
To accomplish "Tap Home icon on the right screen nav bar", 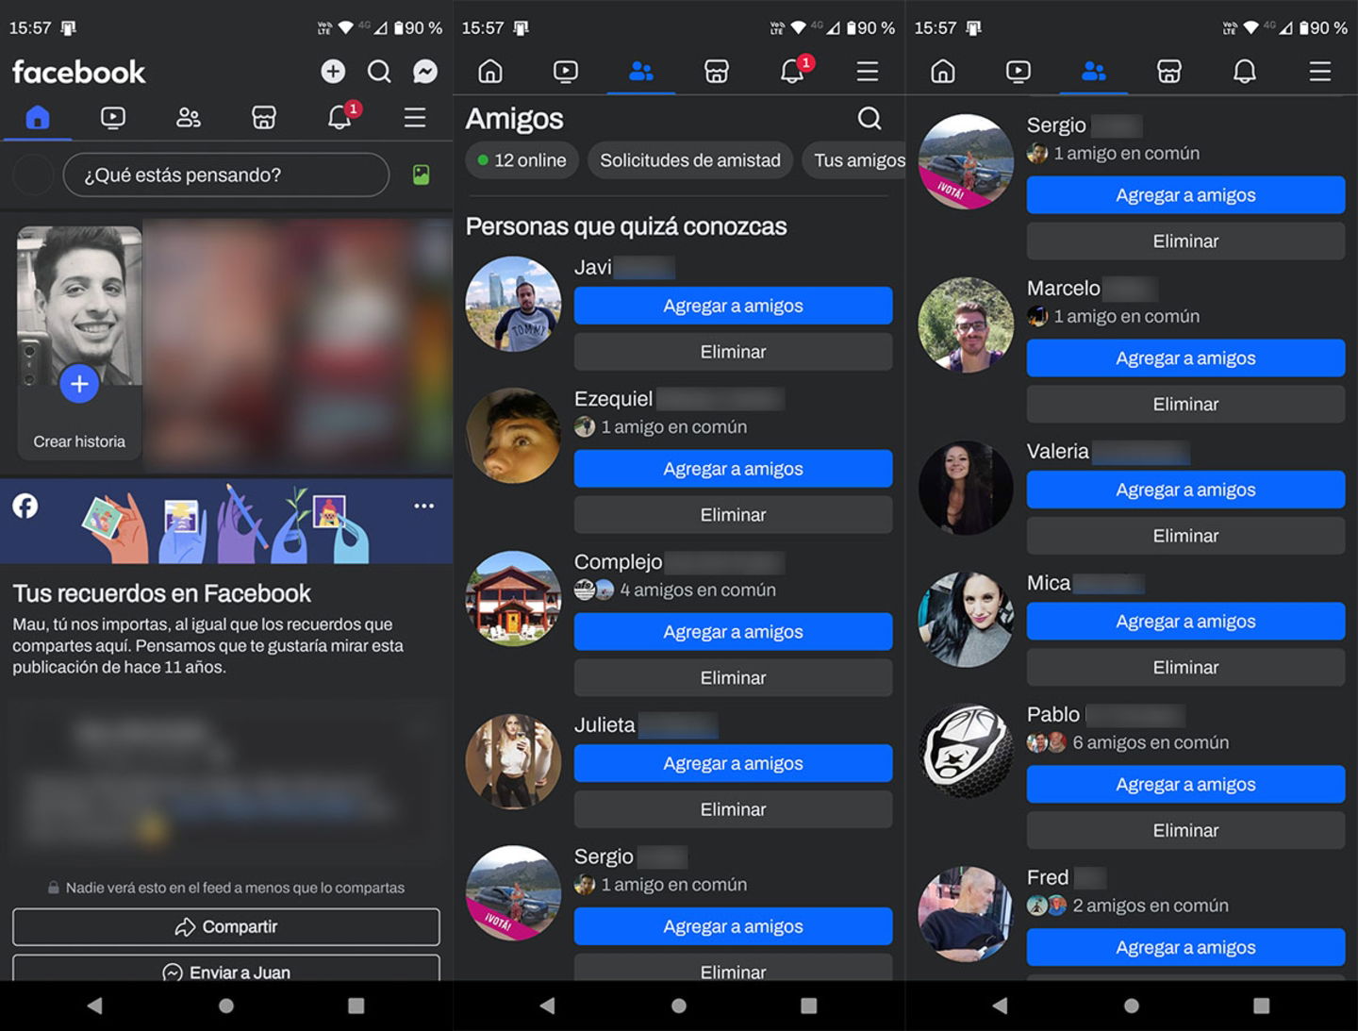I will click(x=943, y=71).
